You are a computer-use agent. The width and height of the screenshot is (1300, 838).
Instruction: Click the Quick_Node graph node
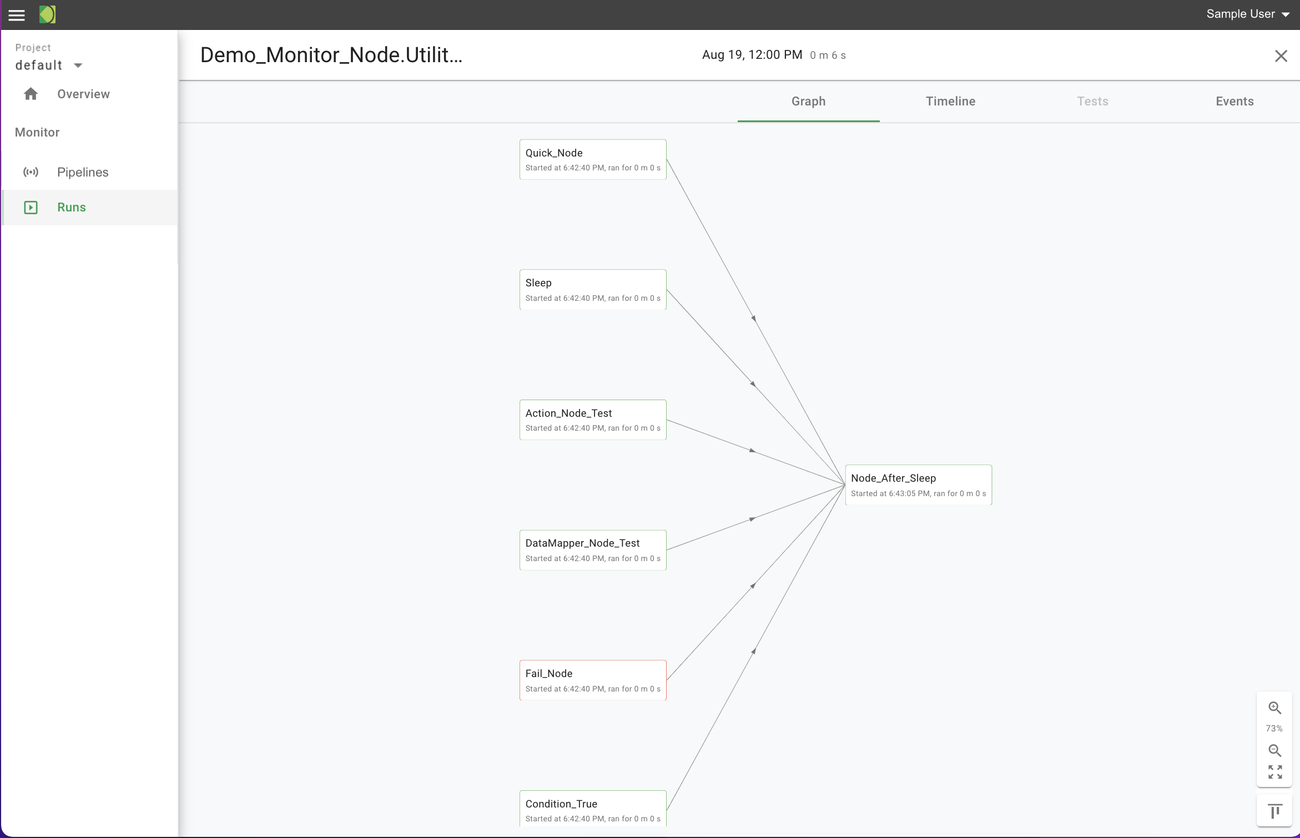click(x=592, y=159)
